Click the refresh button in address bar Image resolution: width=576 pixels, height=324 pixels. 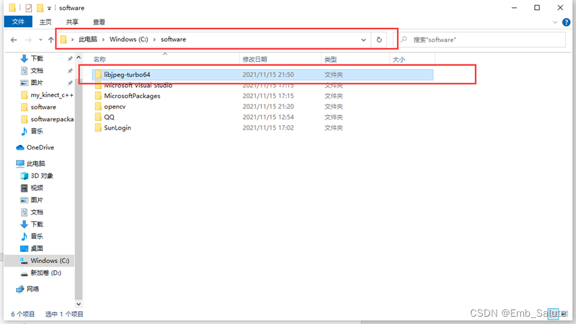[x=379, y=39]
